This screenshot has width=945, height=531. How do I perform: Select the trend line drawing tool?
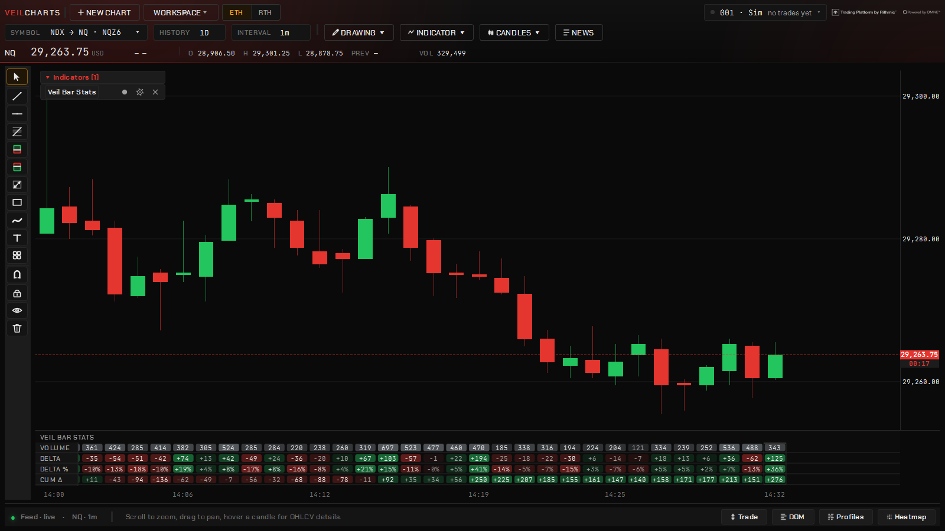point(17,96)
